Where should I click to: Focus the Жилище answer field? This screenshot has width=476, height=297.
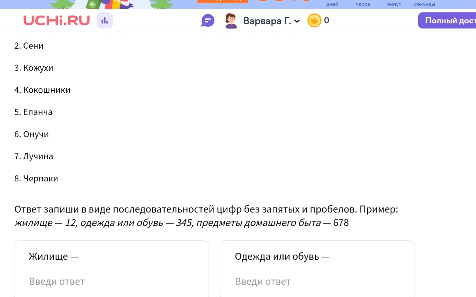tap(111, 281)
